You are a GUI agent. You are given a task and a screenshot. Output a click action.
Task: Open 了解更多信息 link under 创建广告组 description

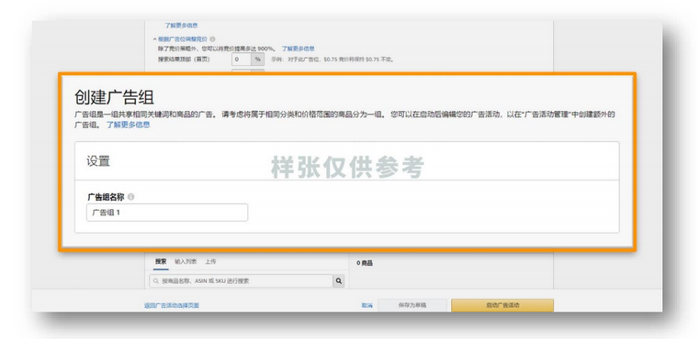point(128,125)
